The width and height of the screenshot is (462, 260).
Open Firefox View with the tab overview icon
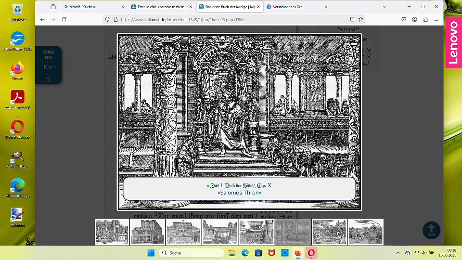pos(53,7)
